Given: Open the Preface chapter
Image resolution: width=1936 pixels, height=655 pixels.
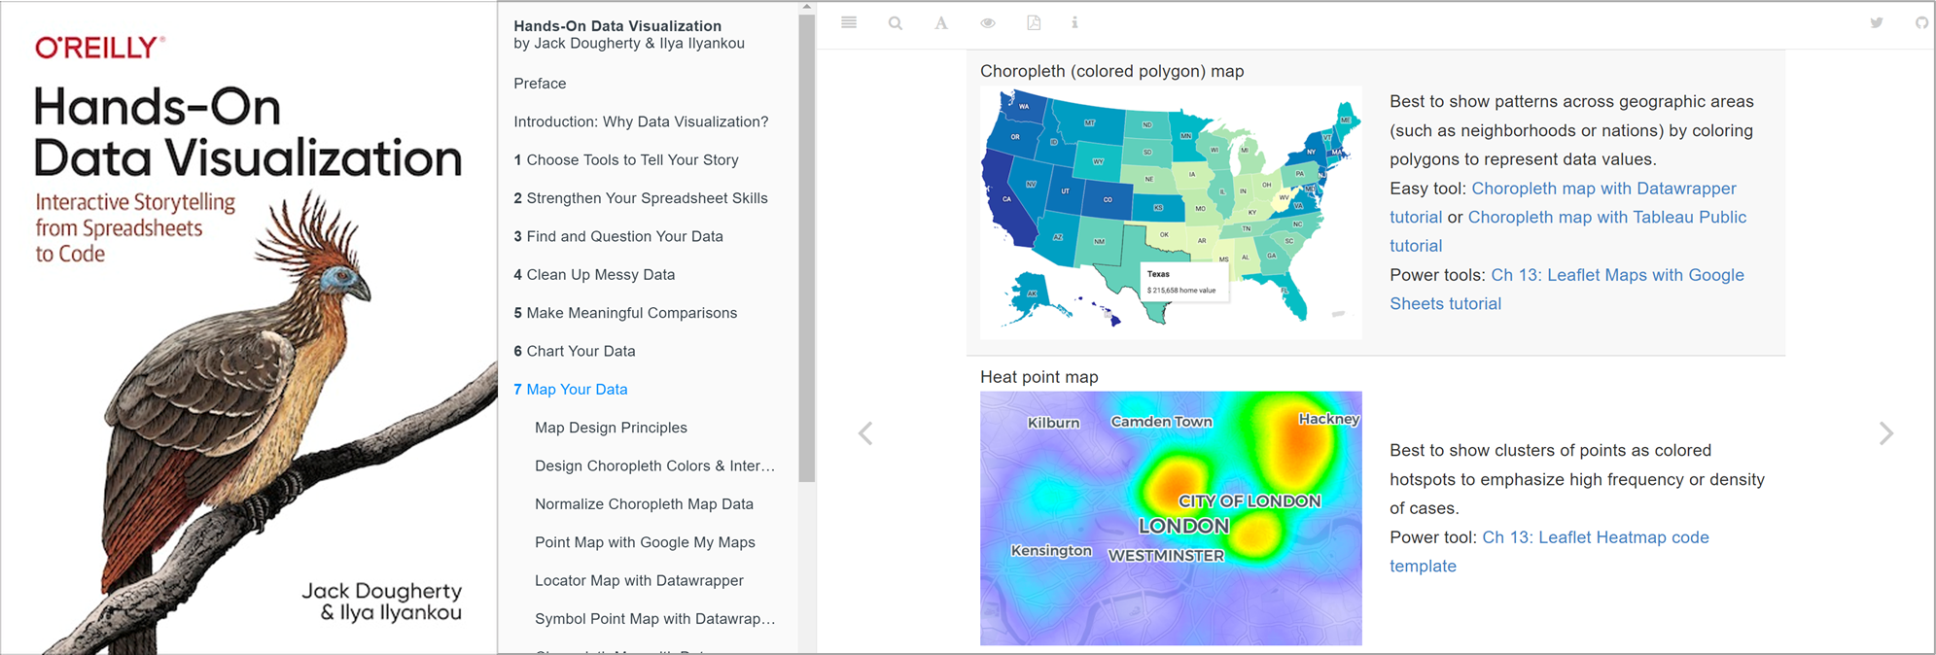Looking at the screenshot, I should coord(540,84).
